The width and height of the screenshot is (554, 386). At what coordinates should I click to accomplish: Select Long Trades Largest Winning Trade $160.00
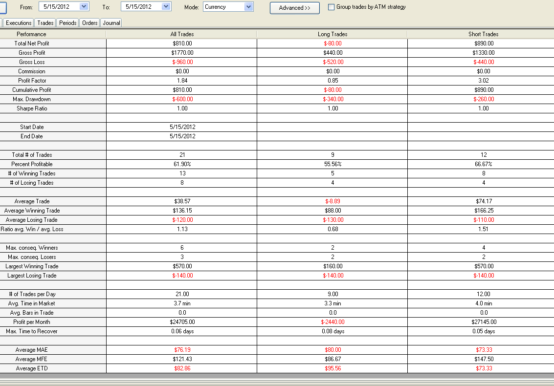333,266
